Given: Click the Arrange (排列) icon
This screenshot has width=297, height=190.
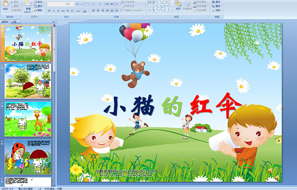Looking at the screenshot, I should 178,6.
